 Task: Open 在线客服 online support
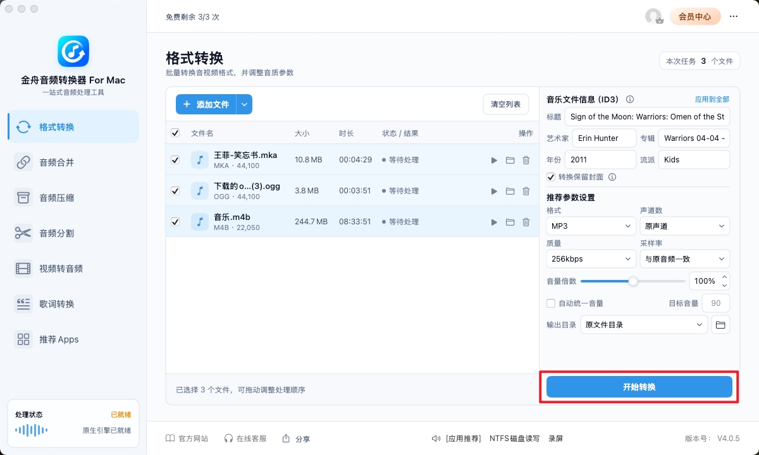(245, 439)
